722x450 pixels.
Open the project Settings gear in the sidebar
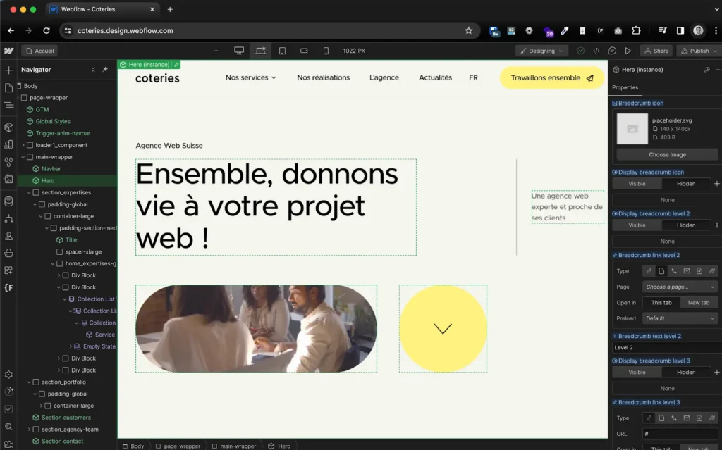[x=8, y=375]
